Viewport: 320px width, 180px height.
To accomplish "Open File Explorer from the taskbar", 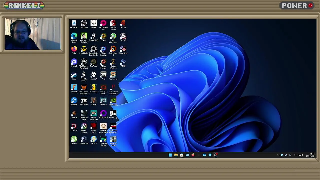I will 176,155.
